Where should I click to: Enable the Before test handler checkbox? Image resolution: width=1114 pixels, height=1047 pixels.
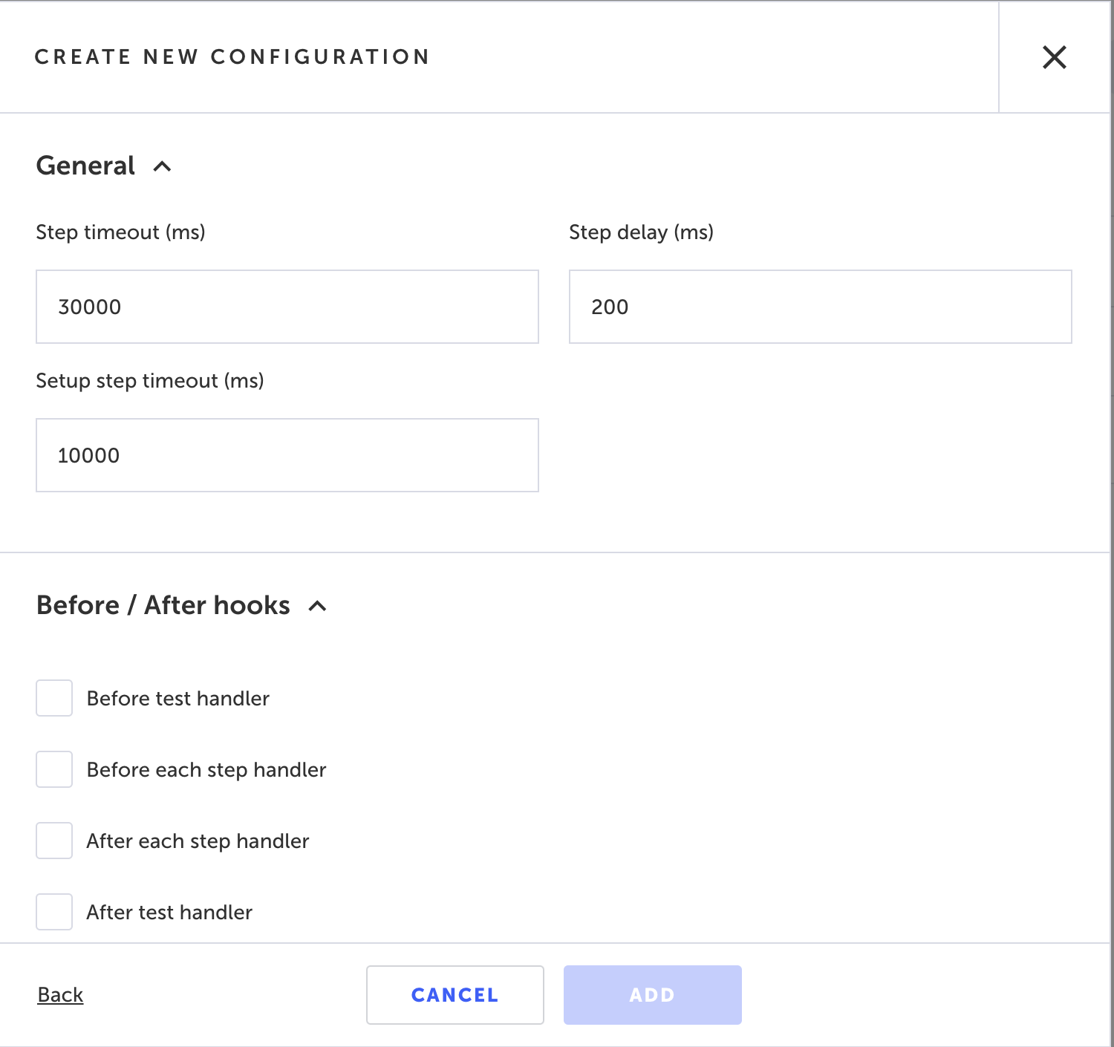point(54,698)
